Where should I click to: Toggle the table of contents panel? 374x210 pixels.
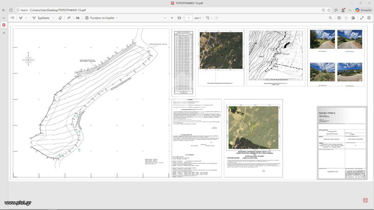click(x=12, y=18)
